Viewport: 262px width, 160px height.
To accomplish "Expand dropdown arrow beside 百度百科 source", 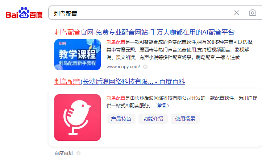I will [x=78, y=153].
